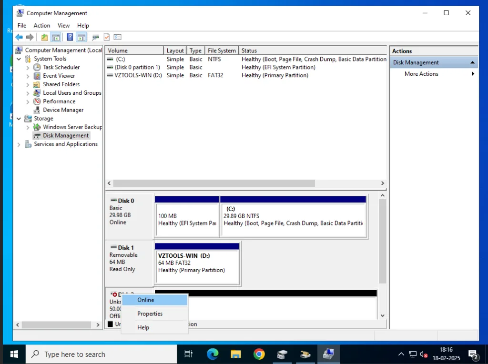Click the Forward arrow toolbar icon
This screenshot has height=364, width=488.
pyautogui.click(x=30, y=37)
